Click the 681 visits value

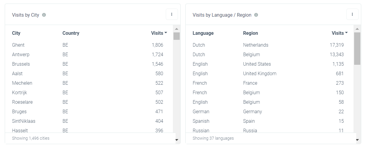(340, 73)
